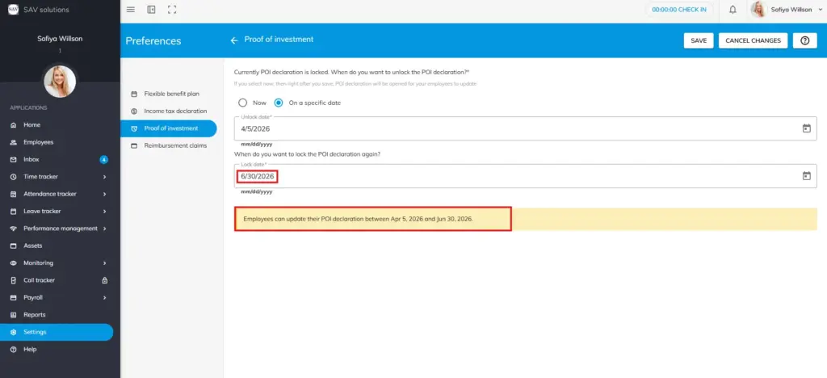The height and width of the screenshot is (378, 827).
Task: Click the Inbox unread count badge
Action: pyautogui.click(x=104, y=159)
